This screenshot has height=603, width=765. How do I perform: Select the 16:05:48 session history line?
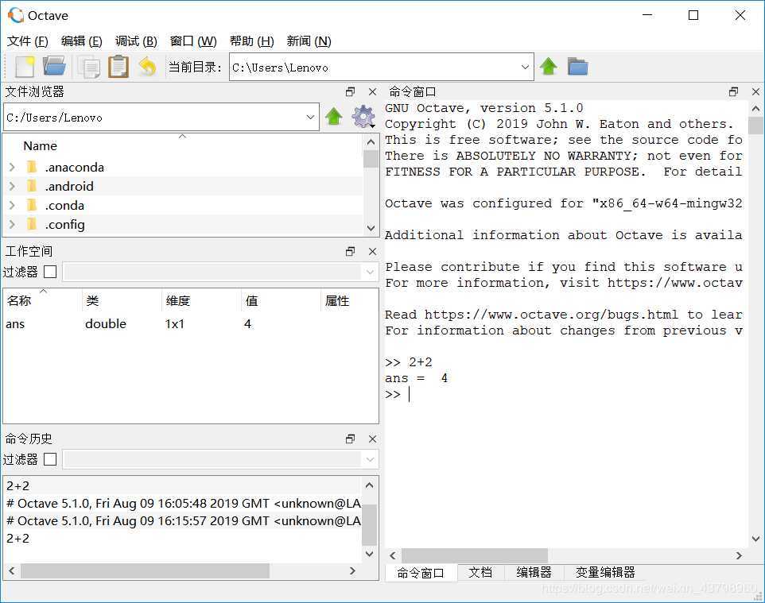184,503
